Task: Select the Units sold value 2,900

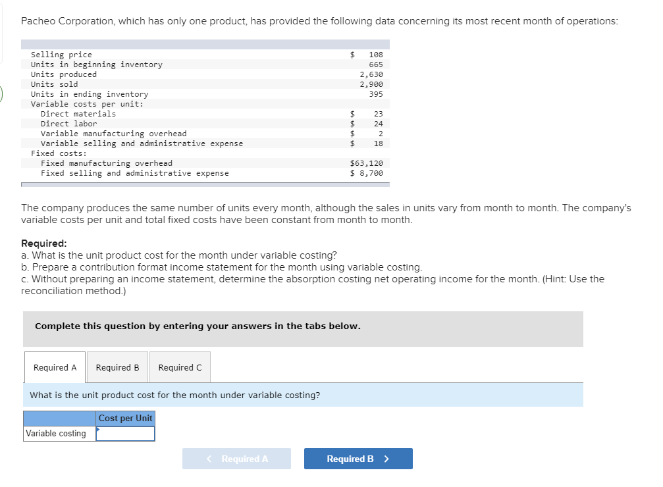Action: pos(372,84)
